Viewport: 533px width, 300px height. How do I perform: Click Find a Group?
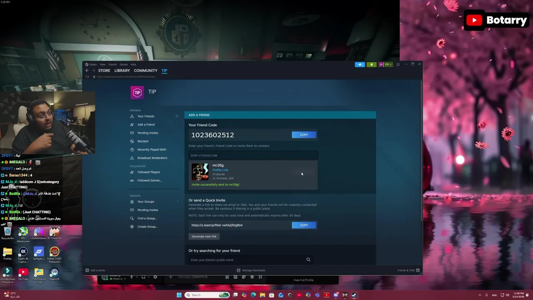pos(147,218)
